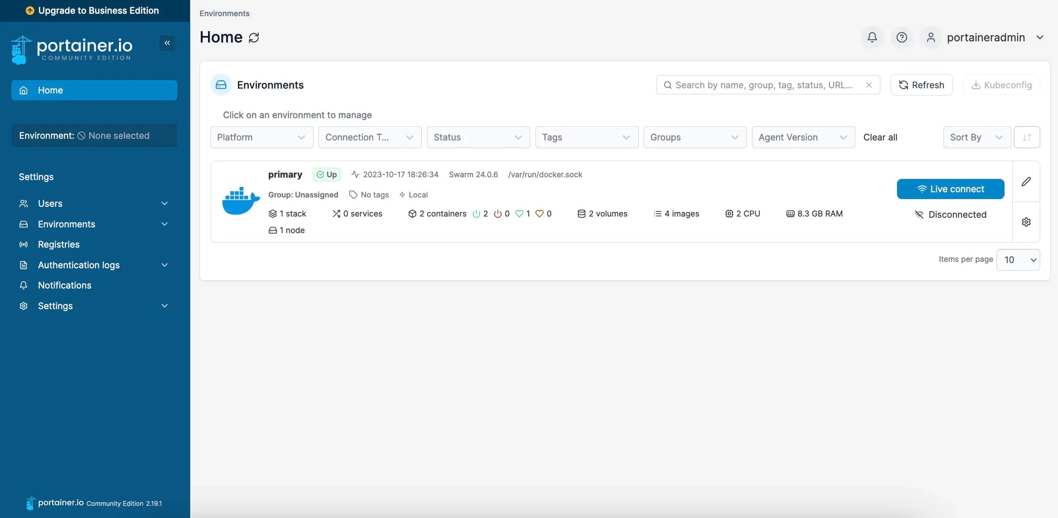The height and width of the screenshot is (518, 1058).
Task: Click the Kubeconfig download button
Action: 1001,85
